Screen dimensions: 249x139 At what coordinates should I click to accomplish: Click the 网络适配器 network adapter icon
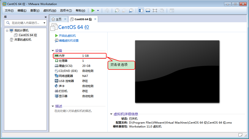pyautogui.click(x=57, y=76)
